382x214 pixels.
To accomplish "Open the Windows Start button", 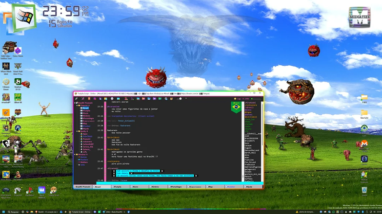I will pos(3,212).
